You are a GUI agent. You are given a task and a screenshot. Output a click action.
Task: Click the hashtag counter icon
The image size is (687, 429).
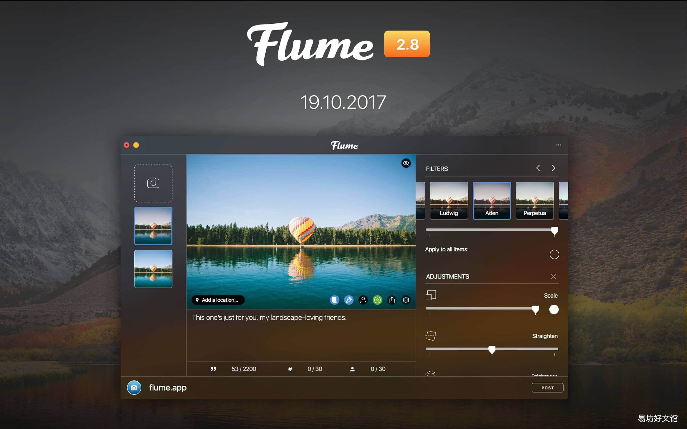point(290,369)
